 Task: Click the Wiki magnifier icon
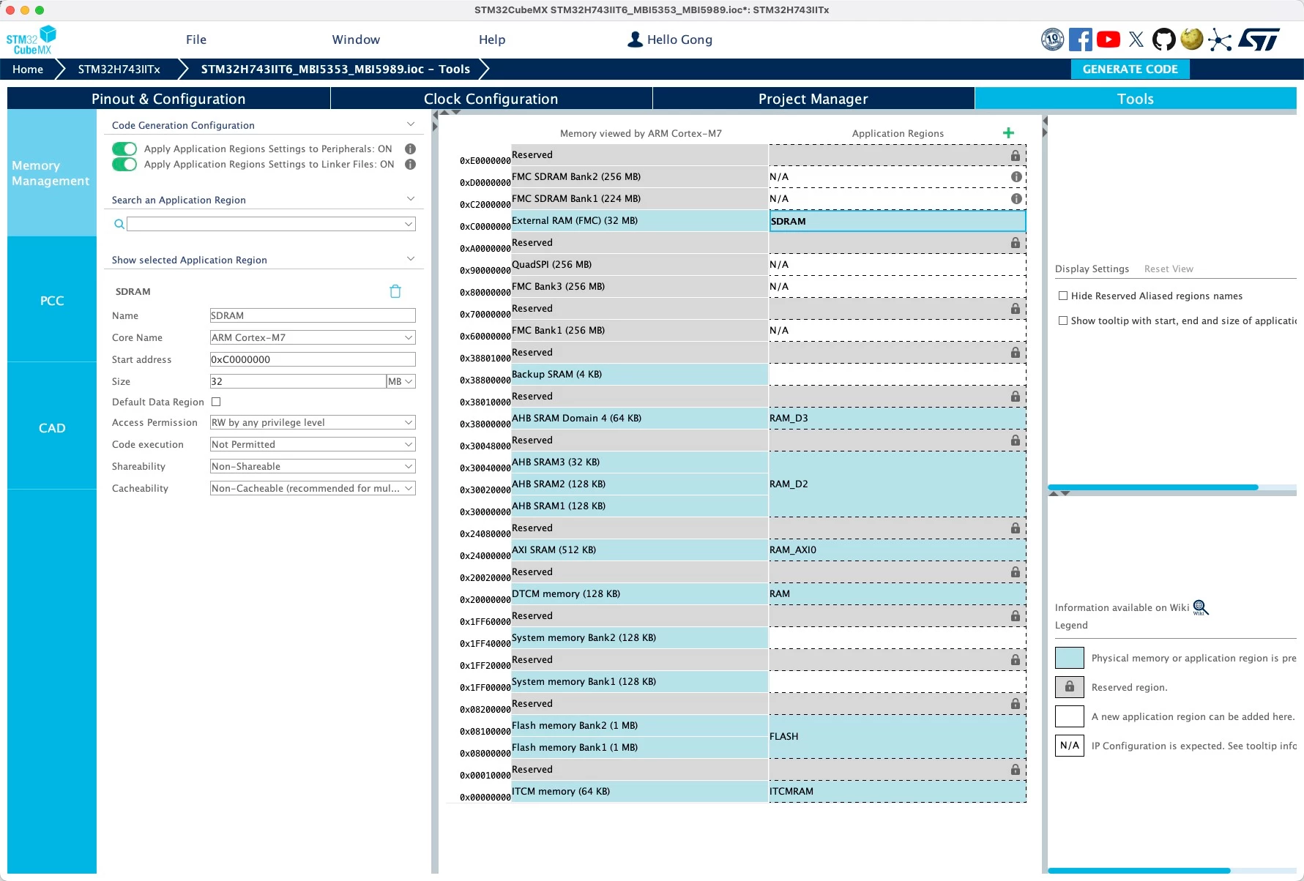coord(1201,607)
